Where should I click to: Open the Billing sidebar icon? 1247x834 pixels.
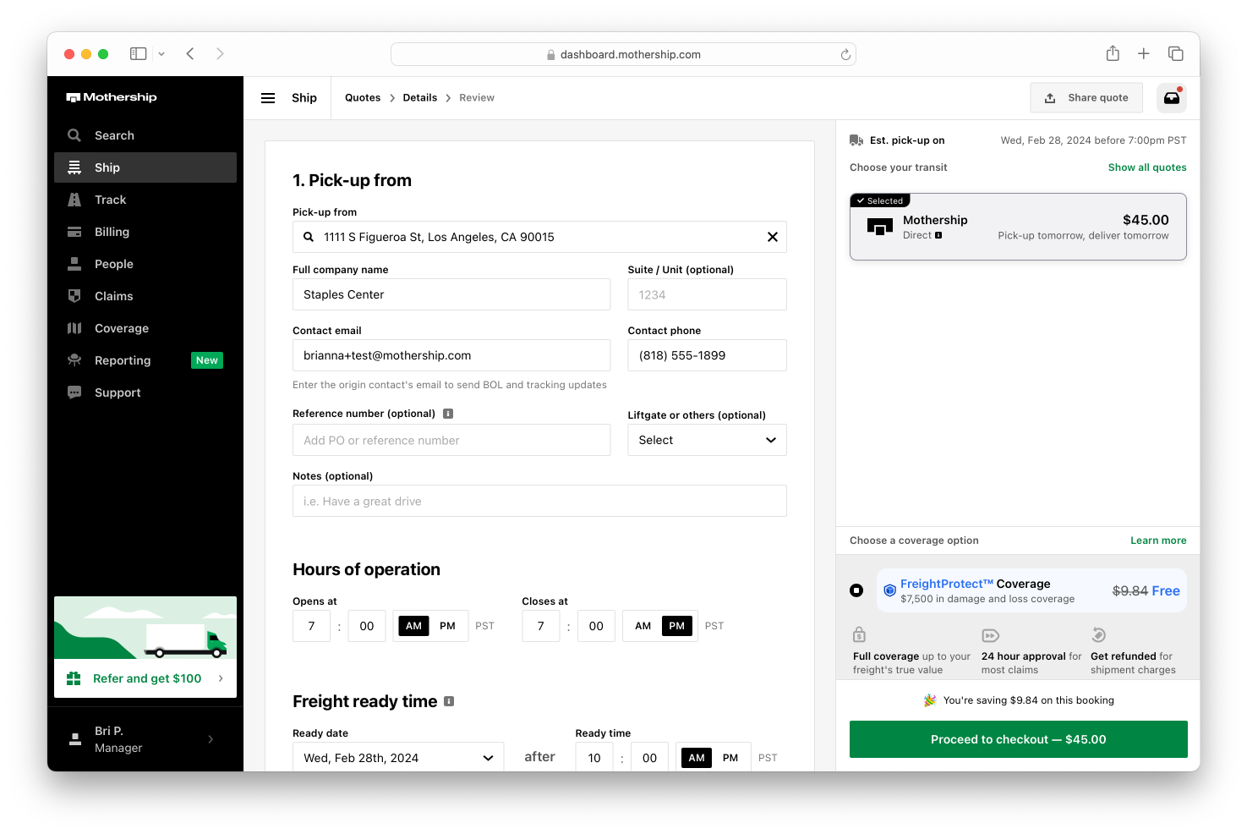click(74, 232)
